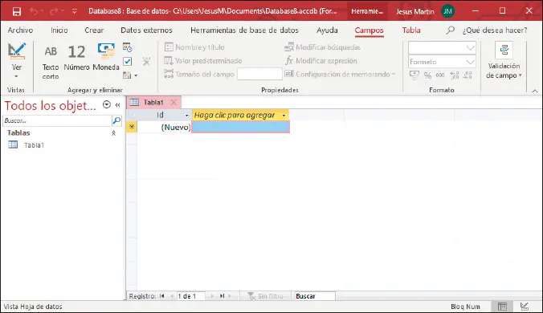
Task: Open the Jesus Martin account avatar
Action: point(447,11)
